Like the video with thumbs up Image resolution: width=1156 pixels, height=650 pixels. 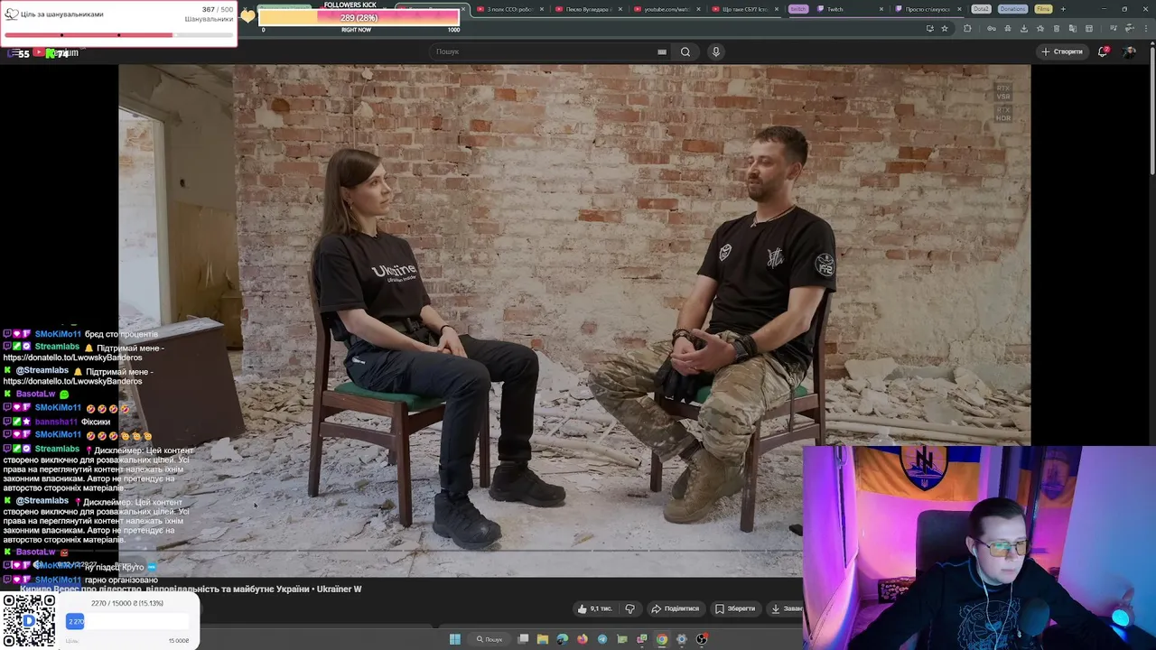point(594,608)
